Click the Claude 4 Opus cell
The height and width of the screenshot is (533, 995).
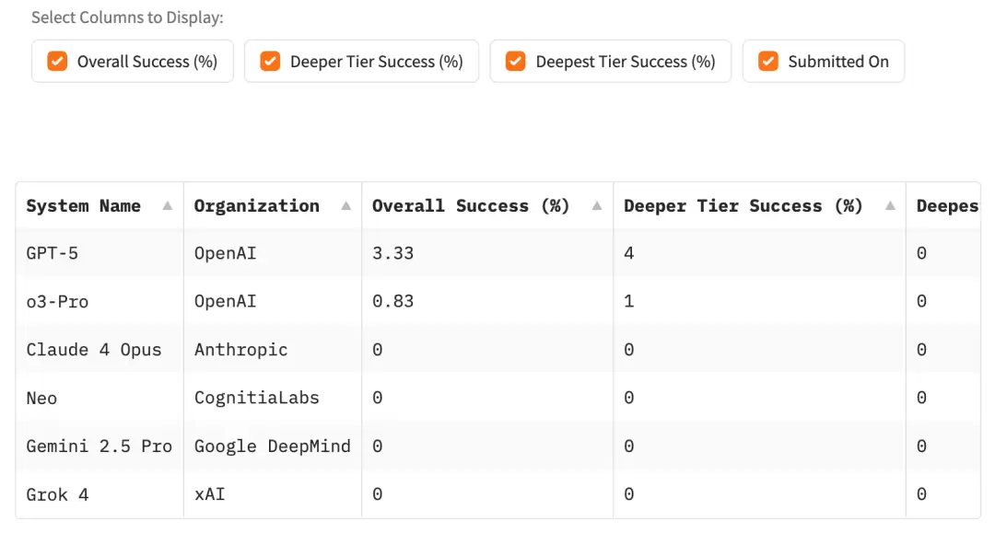coord(94,350)
